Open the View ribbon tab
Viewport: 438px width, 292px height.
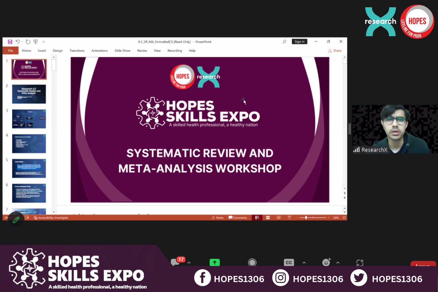157,51
